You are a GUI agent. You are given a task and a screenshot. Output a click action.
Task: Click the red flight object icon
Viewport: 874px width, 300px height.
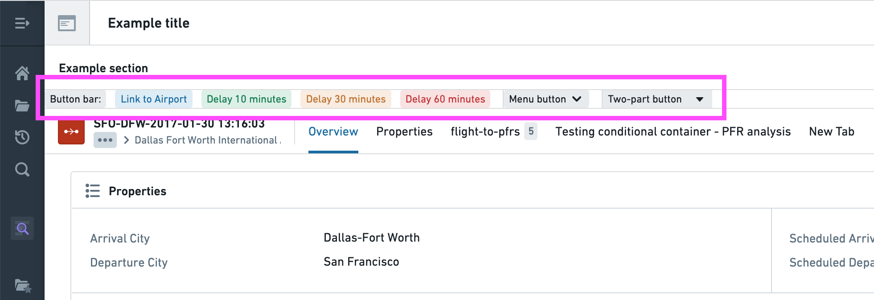click(x=71, y=132)
